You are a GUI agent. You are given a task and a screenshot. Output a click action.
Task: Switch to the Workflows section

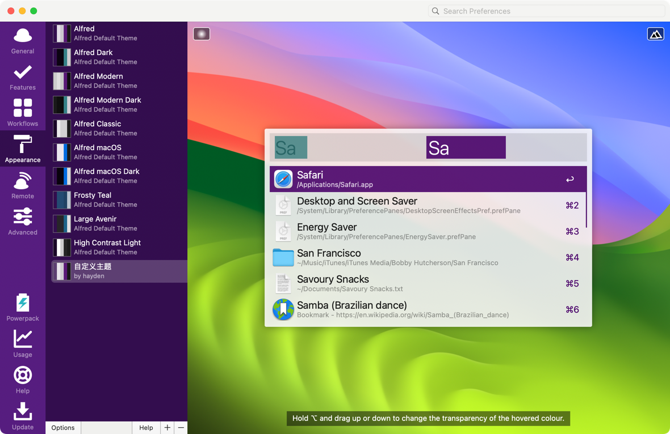tap(23, 113)
